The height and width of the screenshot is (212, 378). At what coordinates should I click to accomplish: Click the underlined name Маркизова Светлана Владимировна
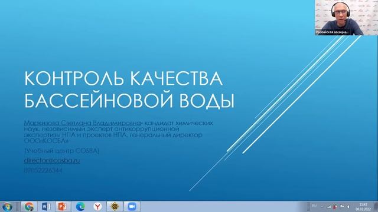tap(82, 123)
